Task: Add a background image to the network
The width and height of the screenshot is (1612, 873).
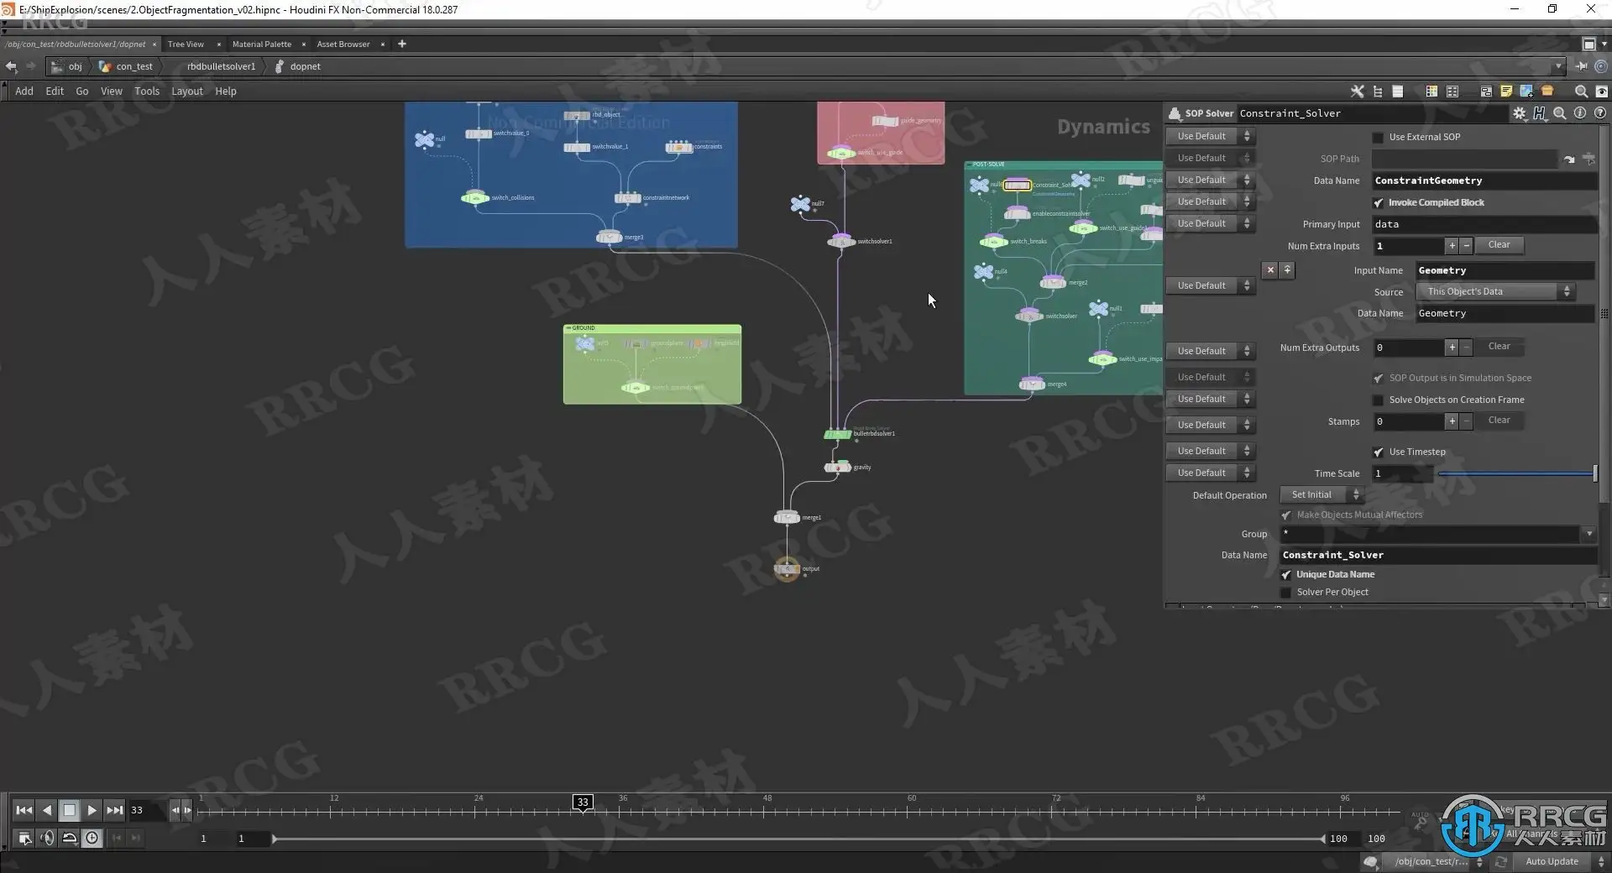Action: coord(1526,91)
